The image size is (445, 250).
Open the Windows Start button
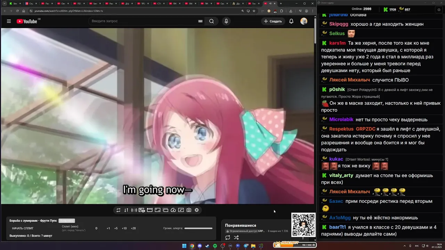click(x=184, y=246)
